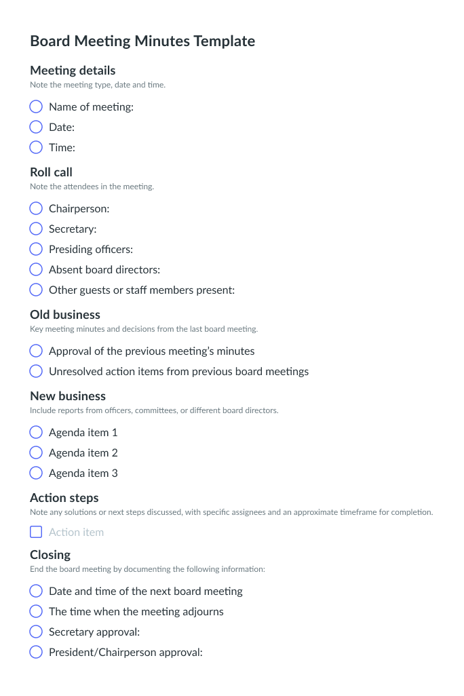This screenshot has height=696, width=464.
Task: Tick 'Other guests or staff members present' circle
Action: click(36, 290)
